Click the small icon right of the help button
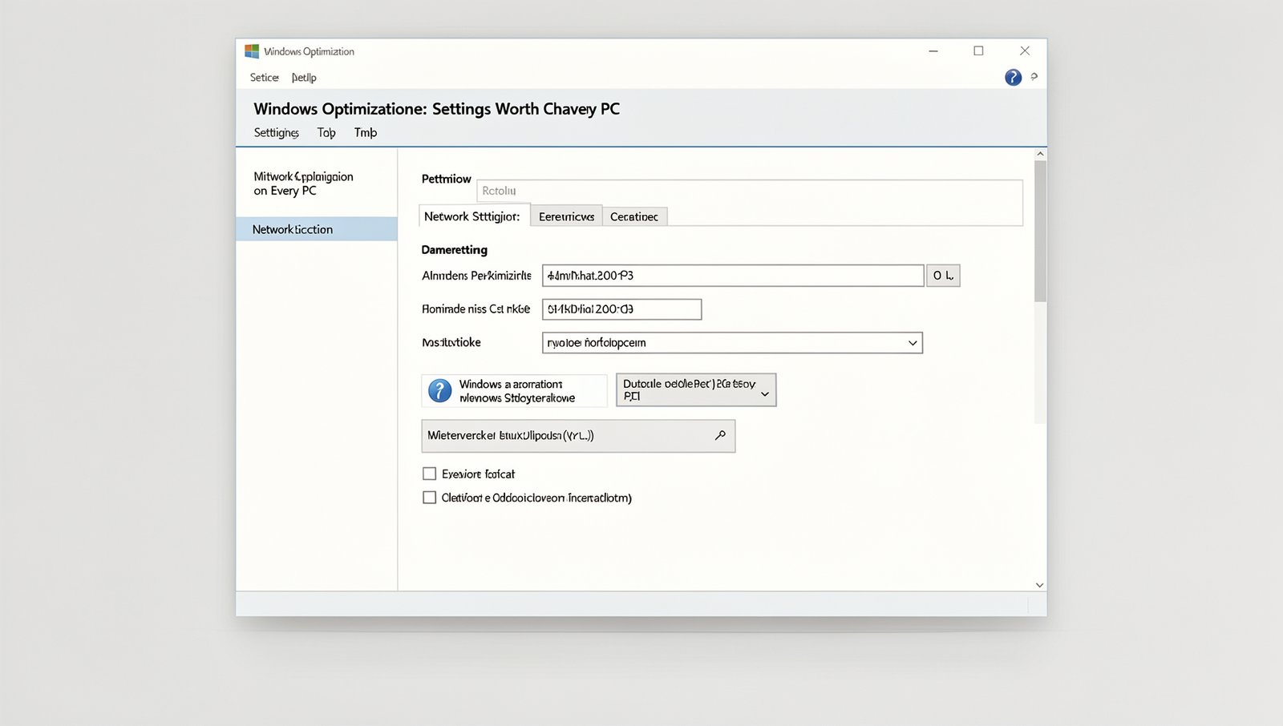The image size is (1283, 726). pyautogui.click(x=1034, y=77)
